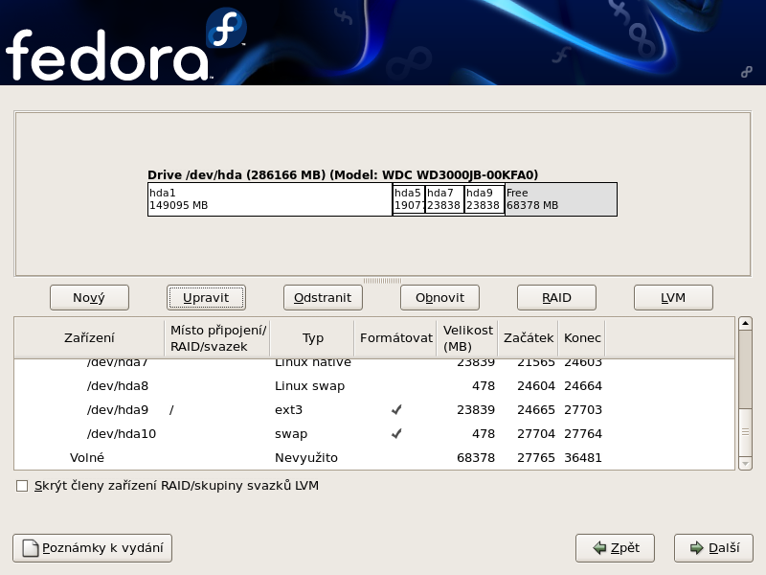Click the "Nevyužito" type cell
Viewport: 766px width, 575px height.
tap(306, 458)
